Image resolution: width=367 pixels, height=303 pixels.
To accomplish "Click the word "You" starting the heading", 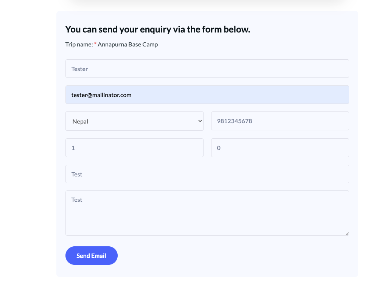I will 72,29.
